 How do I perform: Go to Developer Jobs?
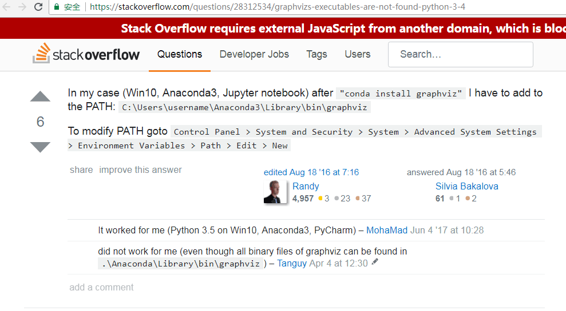tap(254, 54)
